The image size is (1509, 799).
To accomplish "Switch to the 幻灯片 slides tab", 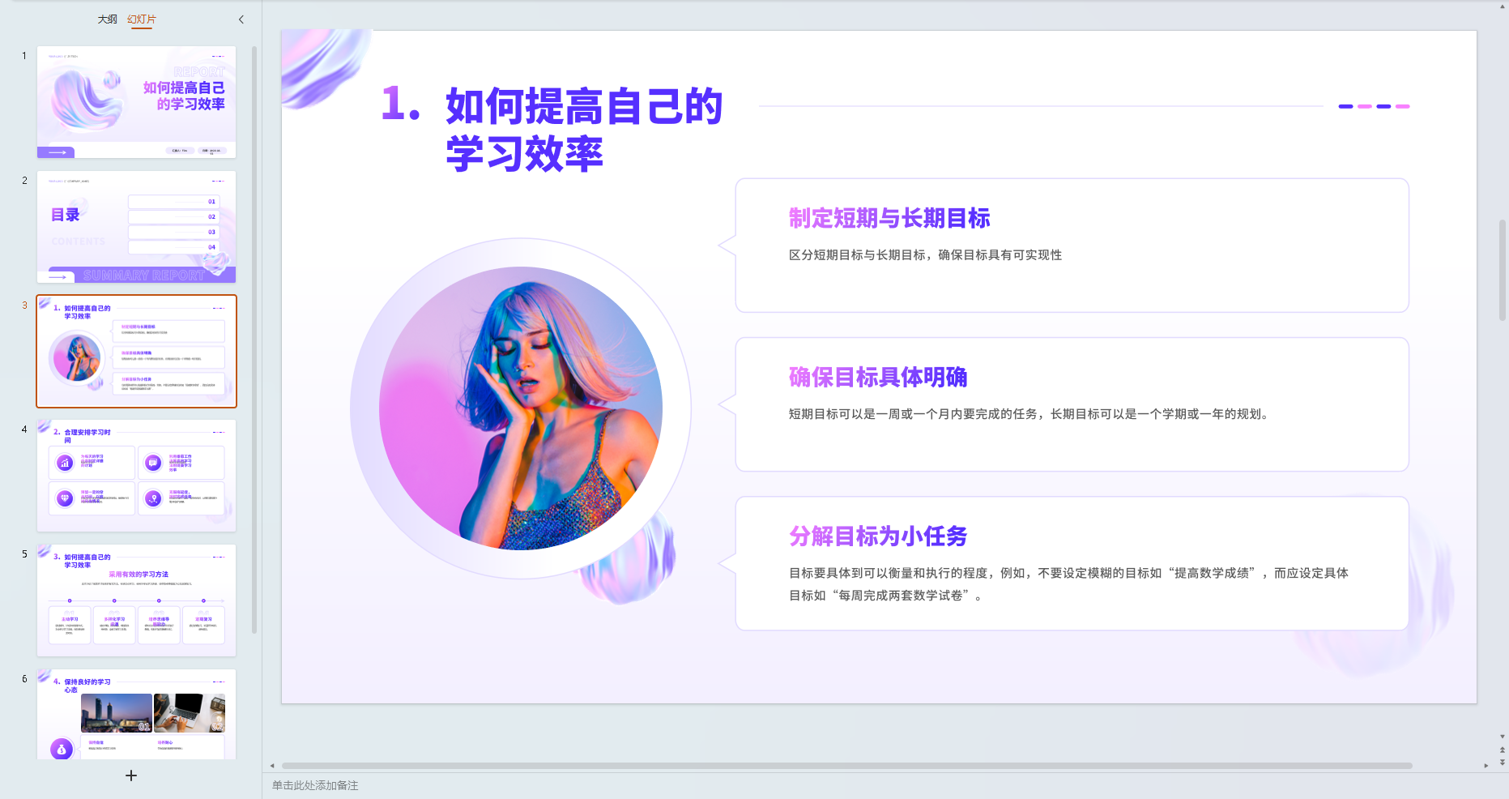I will tap(142, 19).
